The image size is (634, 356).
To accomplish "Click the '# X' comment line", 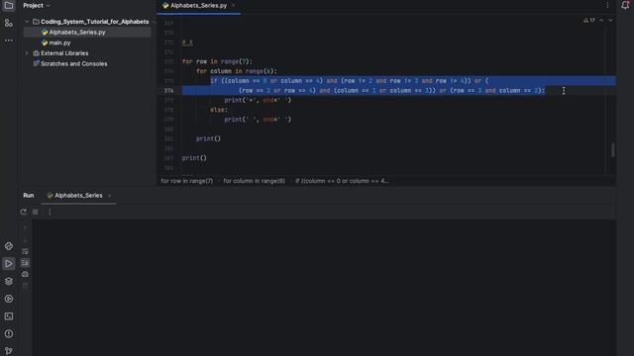I will point(187,43).
